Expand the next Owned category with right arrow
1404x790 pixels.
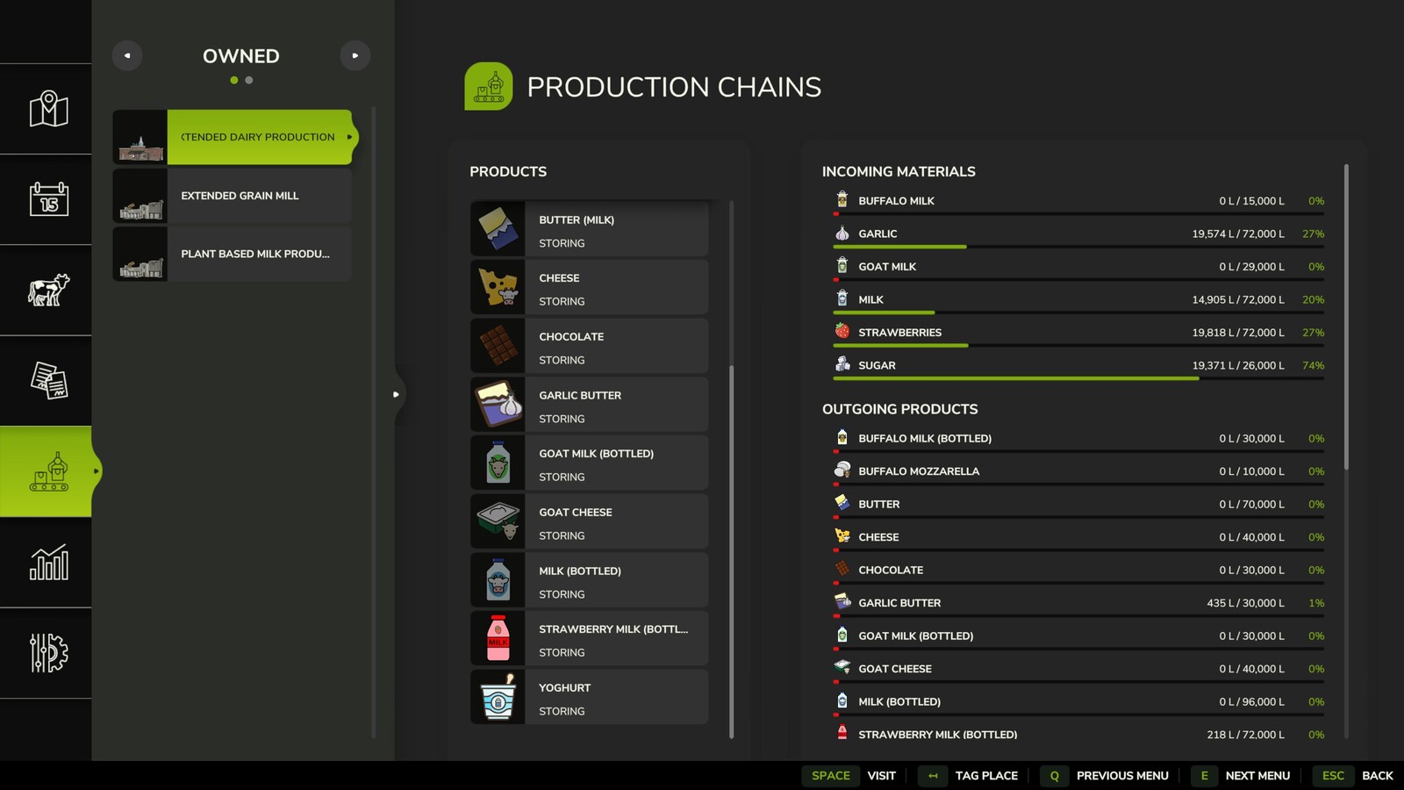355,55
